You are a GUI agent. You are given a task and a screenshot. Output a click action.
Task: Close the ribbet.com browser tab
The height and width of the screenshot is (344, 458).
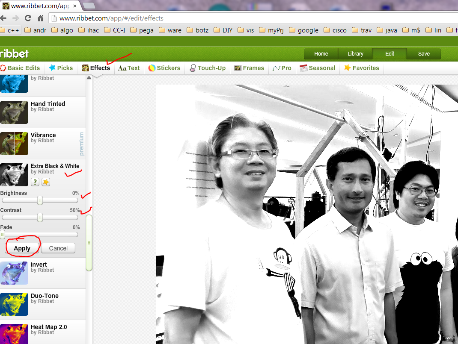75,6
